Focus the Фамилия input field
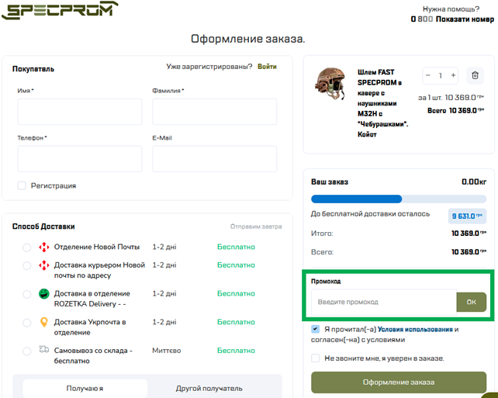498x398 pixels. (214, 112)
